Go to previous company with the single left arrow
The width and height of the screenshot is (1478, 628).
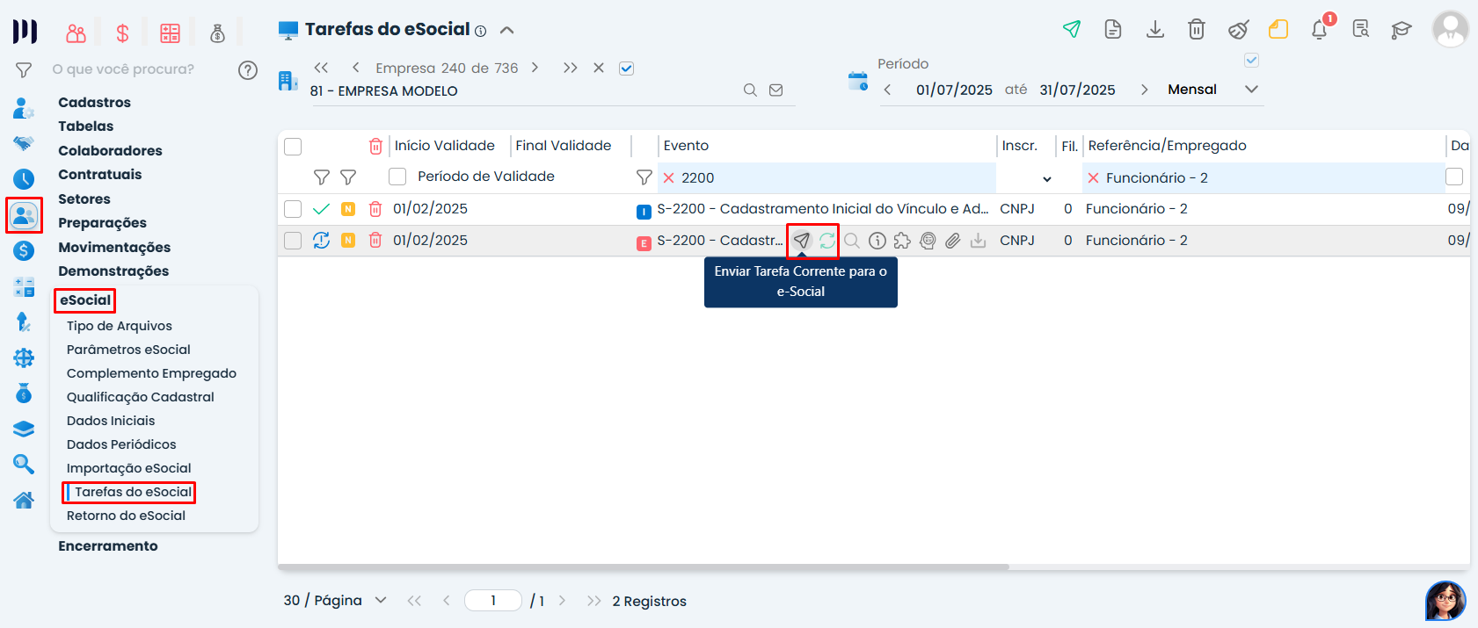(355, 68)
